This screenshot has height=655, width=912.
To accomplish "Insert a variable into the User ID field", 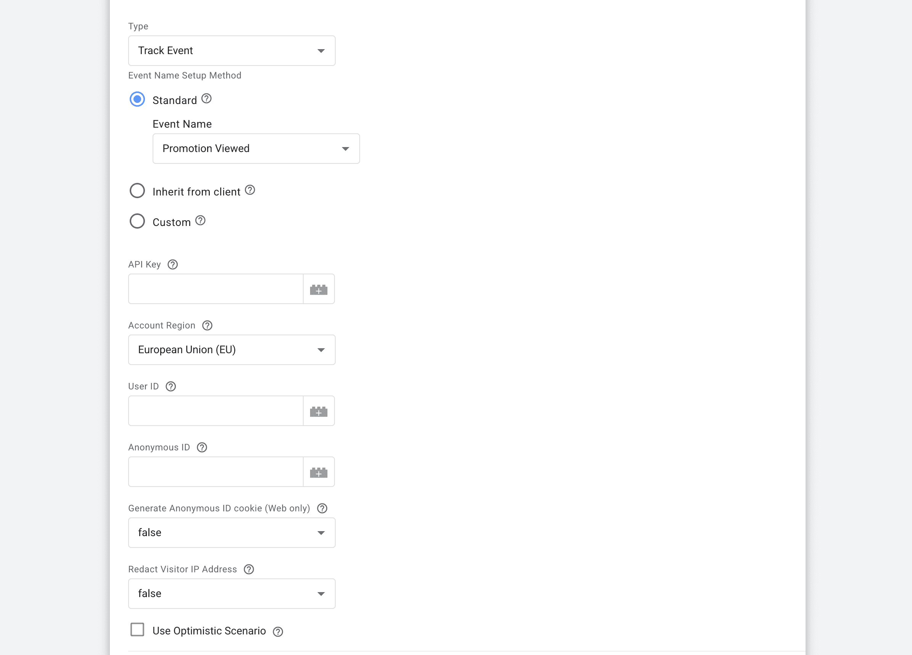I will (x=318, y=411).
